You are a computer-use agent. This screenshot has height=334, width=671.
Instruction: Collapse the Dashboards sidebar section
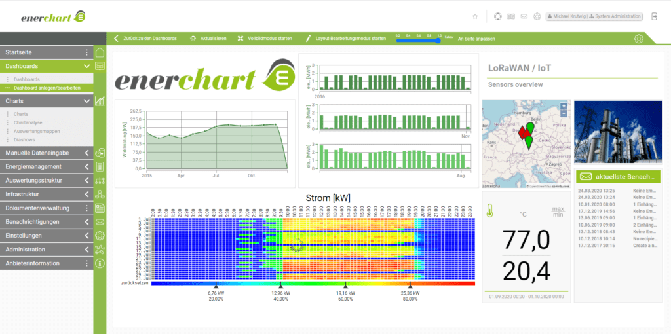(86, 66)
